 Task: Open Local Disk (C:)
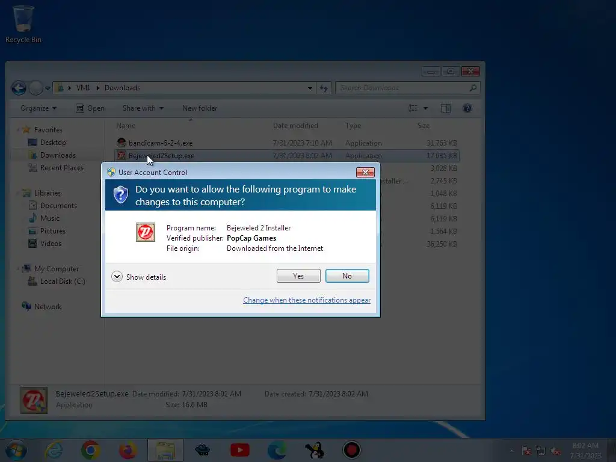pyautogui.click(x=63, y=282)
